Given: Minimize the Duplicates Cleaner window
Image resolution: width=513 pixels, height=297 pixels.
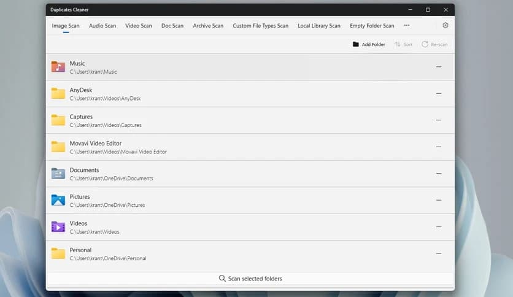Looking at the screenshot, I should (411, 10).
